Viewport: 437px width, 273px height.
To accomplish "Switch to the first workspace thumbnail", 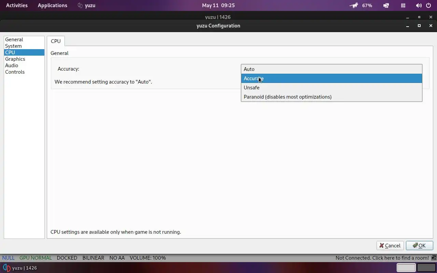I will click(406, 268).
